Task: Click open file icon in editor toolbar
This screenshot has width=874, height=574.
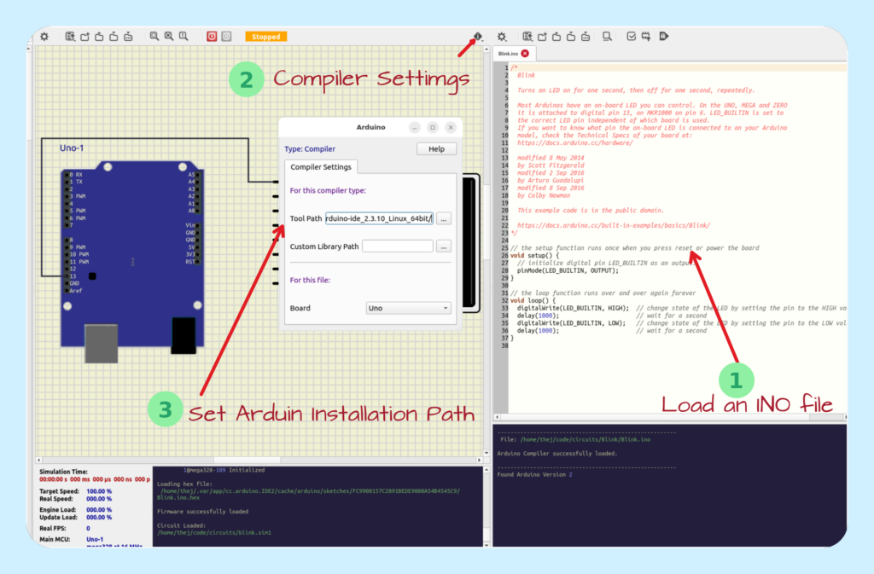Action: tap(556, 37)
